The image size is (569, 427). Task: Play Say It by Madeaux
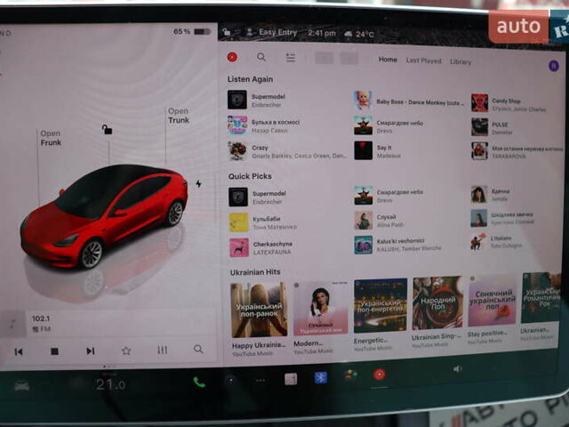pos(377,151)
